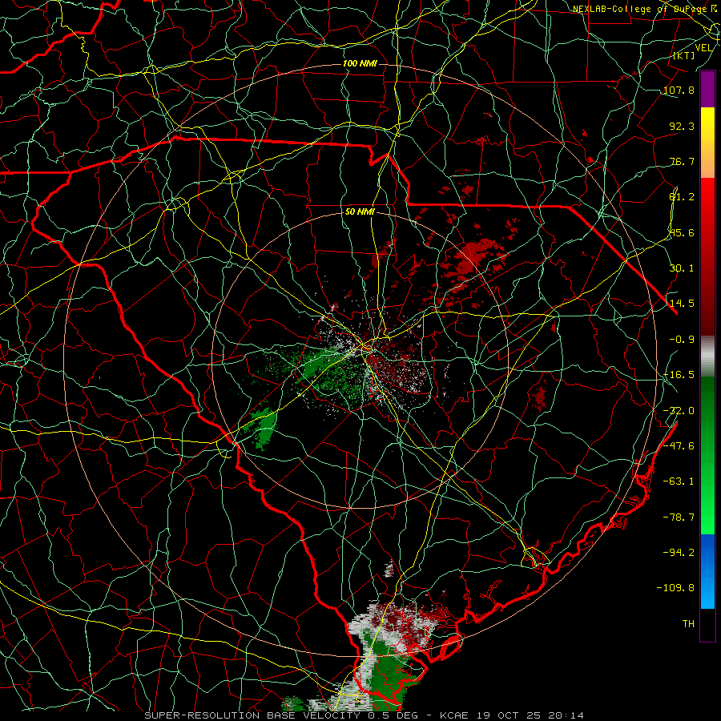Click the 107.8 velocity scale value
Viewport: 721px width, 721px height.
pyautogui.click(x=679, y=90)
